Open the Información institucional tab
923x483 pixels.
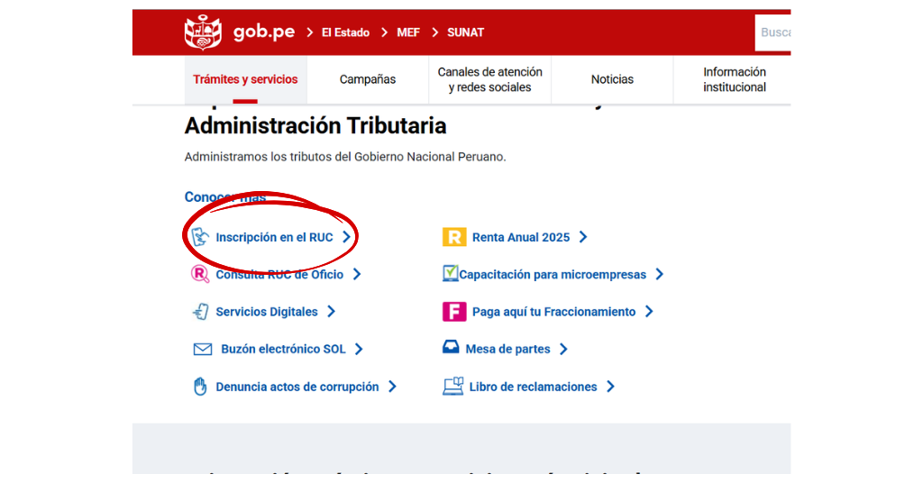click(734, 79)
